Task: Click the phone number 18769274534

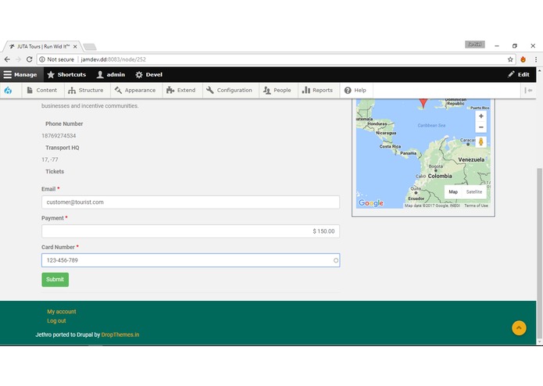Action: point(59,136)
